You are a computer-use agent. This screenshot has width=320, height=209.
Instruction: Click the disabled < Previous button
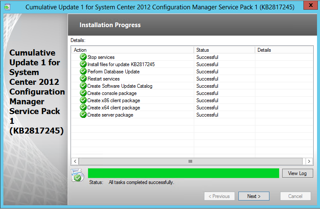[219, 196]
